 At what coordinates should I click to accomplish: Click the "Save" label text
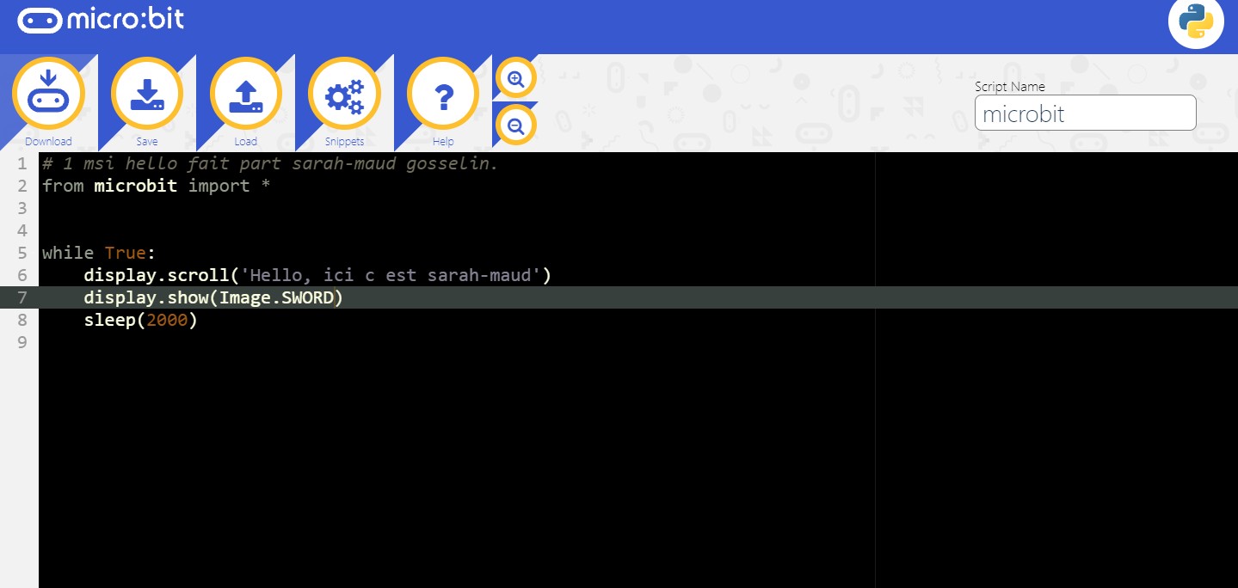pos(147,142)
